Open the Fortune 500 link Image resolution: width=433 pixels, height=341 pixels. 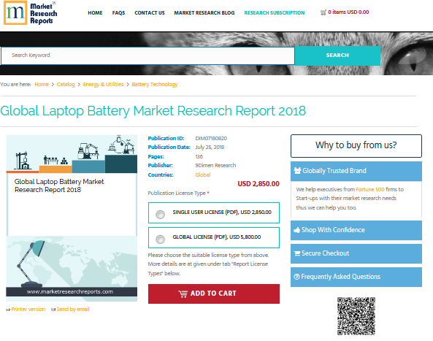[x=370, y=189]
